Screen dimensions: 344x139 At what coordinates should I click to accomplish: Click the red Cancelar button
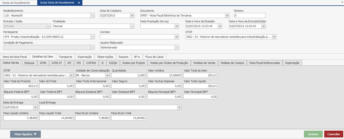click(x=333, y=134)
